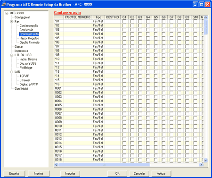Viewport: 212px width, 178px height.
Task: Select Ethernet tree item
Action: pos(25,80)
